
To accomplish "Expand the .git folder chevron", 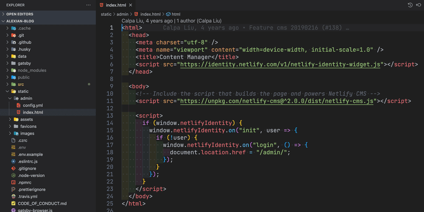I will (8, 35).
